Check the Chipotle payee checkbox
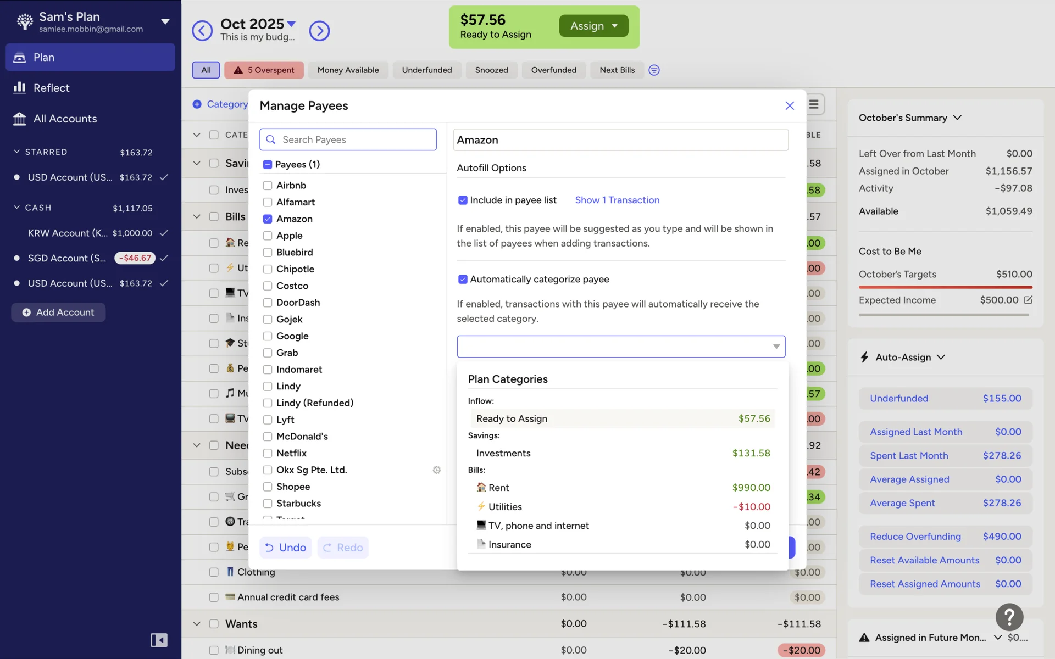The width and height of the screenshot is (1055, 659). (268, 269)
